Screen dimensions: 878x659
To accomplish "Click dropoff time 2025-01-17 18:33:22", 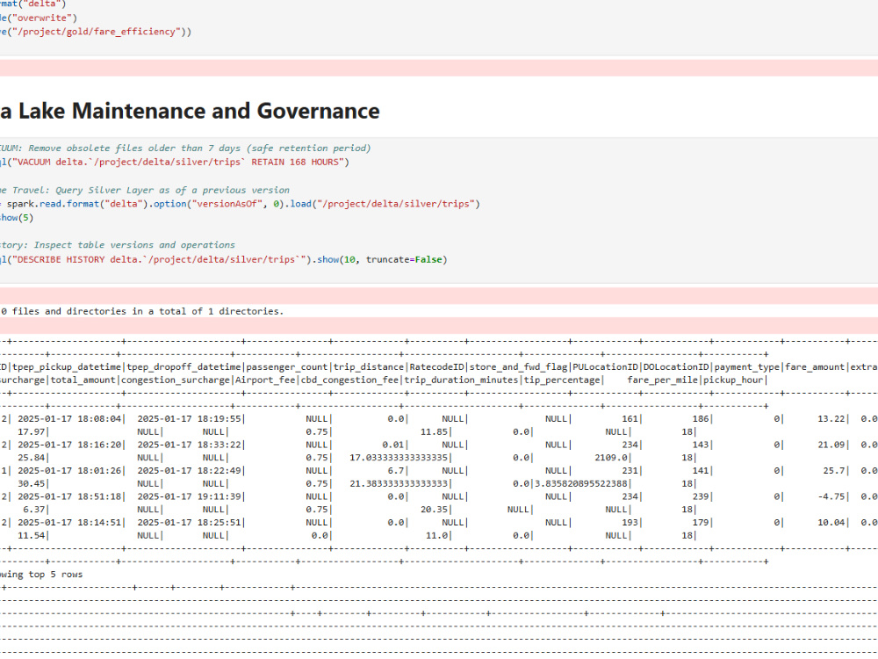I will pyautogui.click(x=190, y=445).
